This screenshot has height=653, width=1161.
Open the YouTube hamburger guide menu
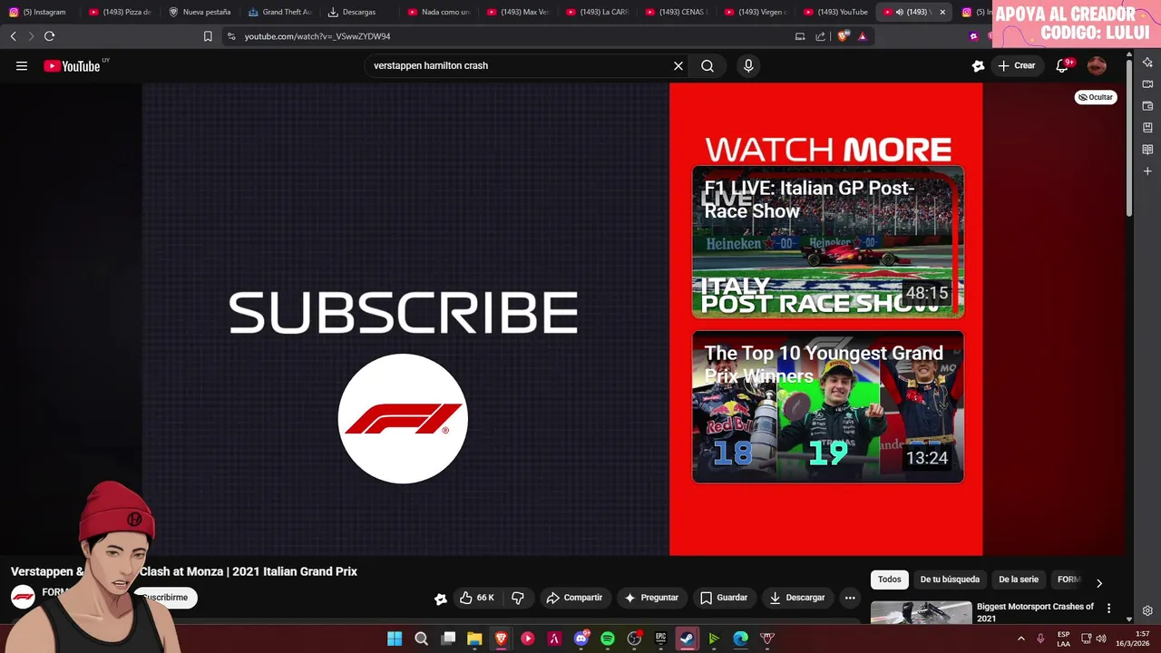[x=22, y=65]
